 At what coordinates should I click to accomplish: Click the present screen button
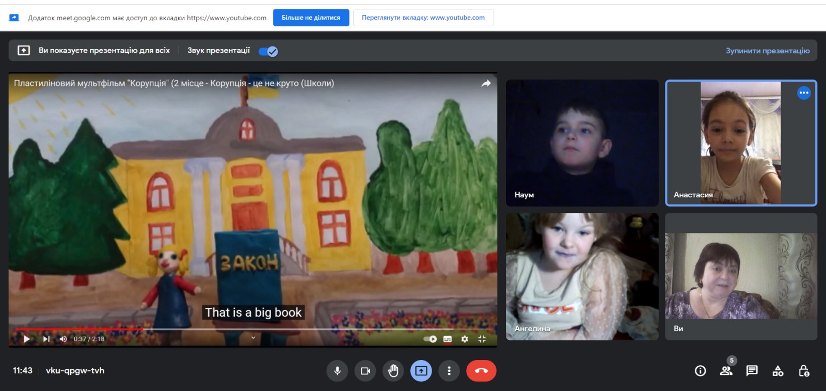[x=421, y=371]
